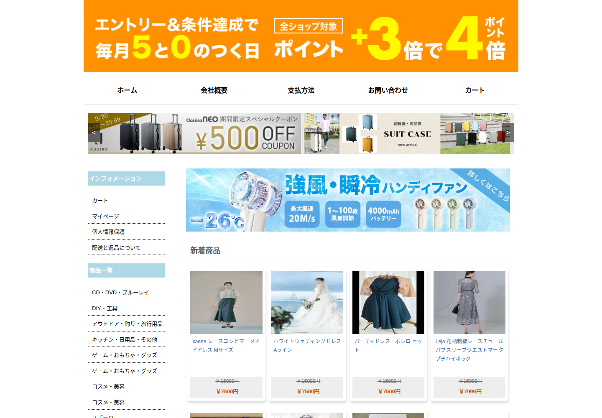
Task: Open the ¥500 OFF coupon suitcase banner
Action: click(x=194, y=133)
